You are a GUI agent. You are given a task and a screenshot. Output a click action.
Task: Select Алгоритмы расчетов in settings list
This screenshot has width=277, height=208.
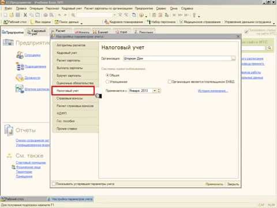75,45
